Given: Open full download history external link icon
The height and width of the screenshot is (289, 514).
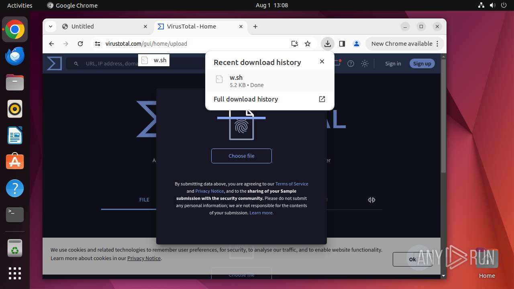Looking at the screenshot, I should [x=322, y=99].
